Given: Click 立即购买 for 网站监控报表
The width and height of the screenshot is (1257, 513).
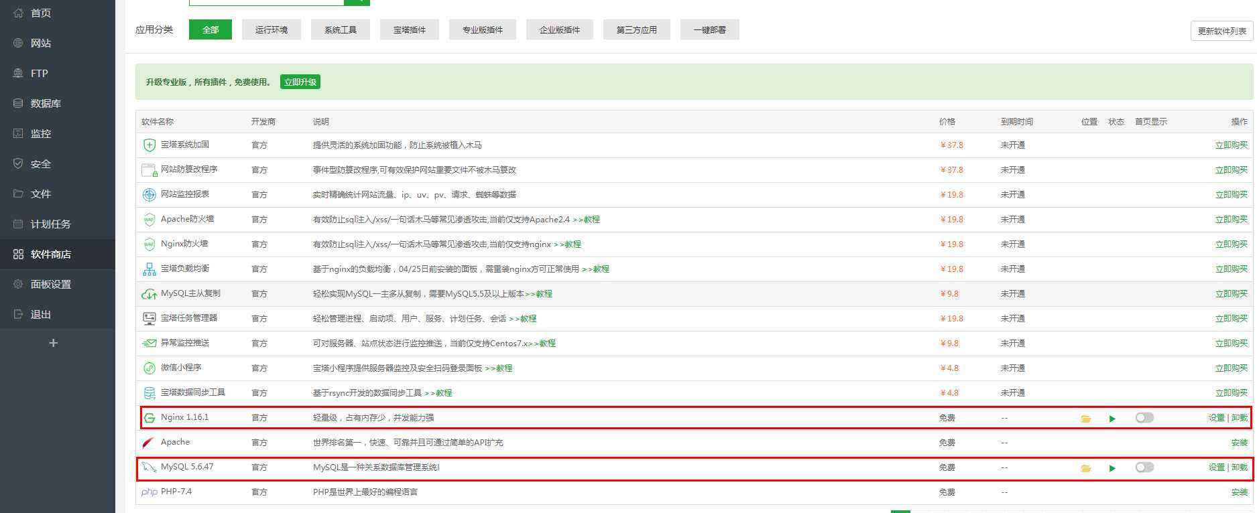Looking at the screenshot, I should (x=1232, y=194).
